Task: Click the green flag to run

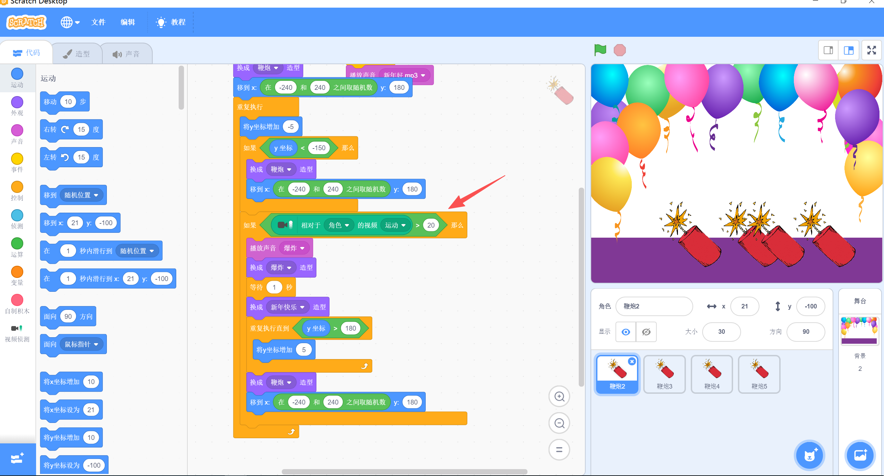Action: 600,50
